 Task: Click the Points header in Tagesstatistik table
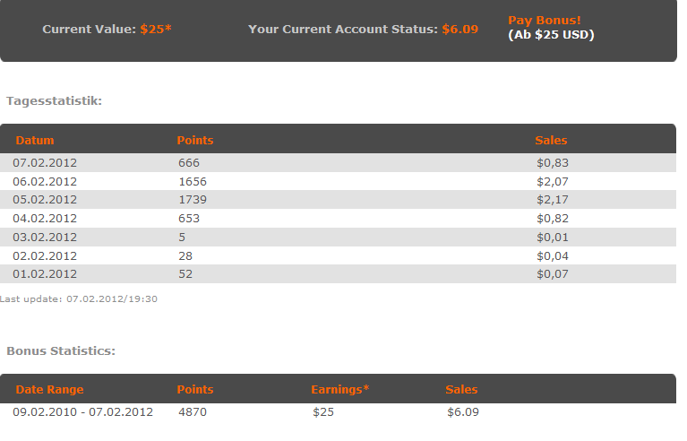[x=195, y=140]
